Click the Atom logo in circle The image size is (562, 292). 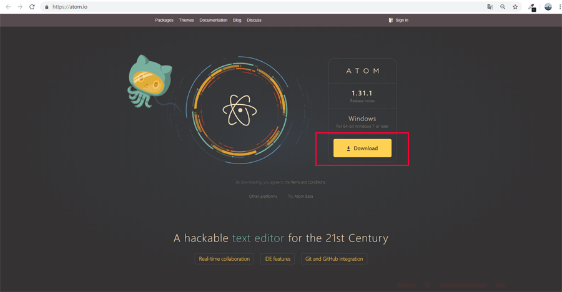pyautogui.click(x=240, y=110)
